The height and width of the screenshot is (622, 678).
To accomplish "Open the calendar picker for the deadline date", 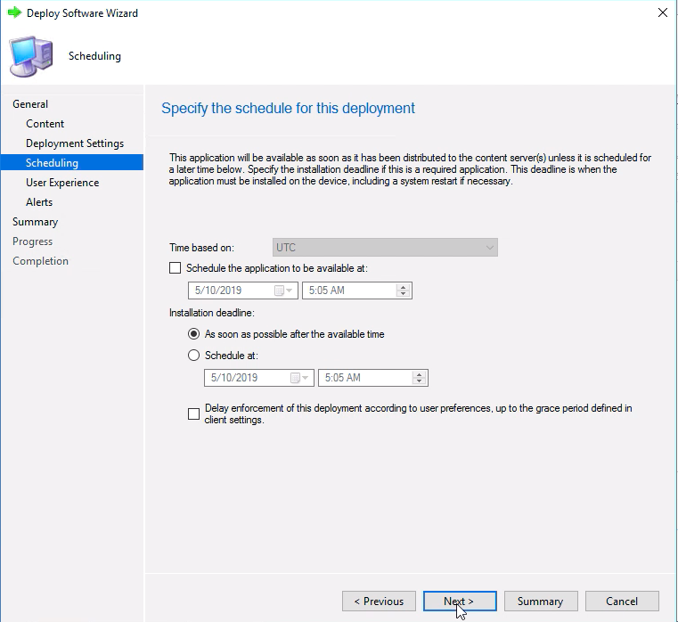I will click(295, 378).
